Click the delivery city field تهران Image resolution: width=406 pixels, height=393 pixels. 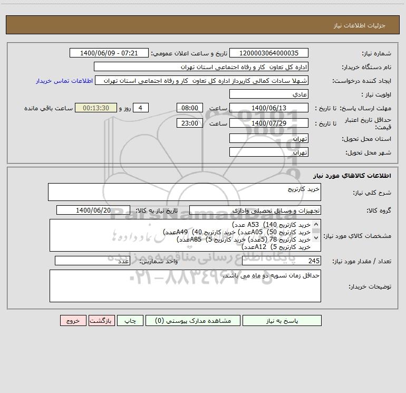pos(269,152)
